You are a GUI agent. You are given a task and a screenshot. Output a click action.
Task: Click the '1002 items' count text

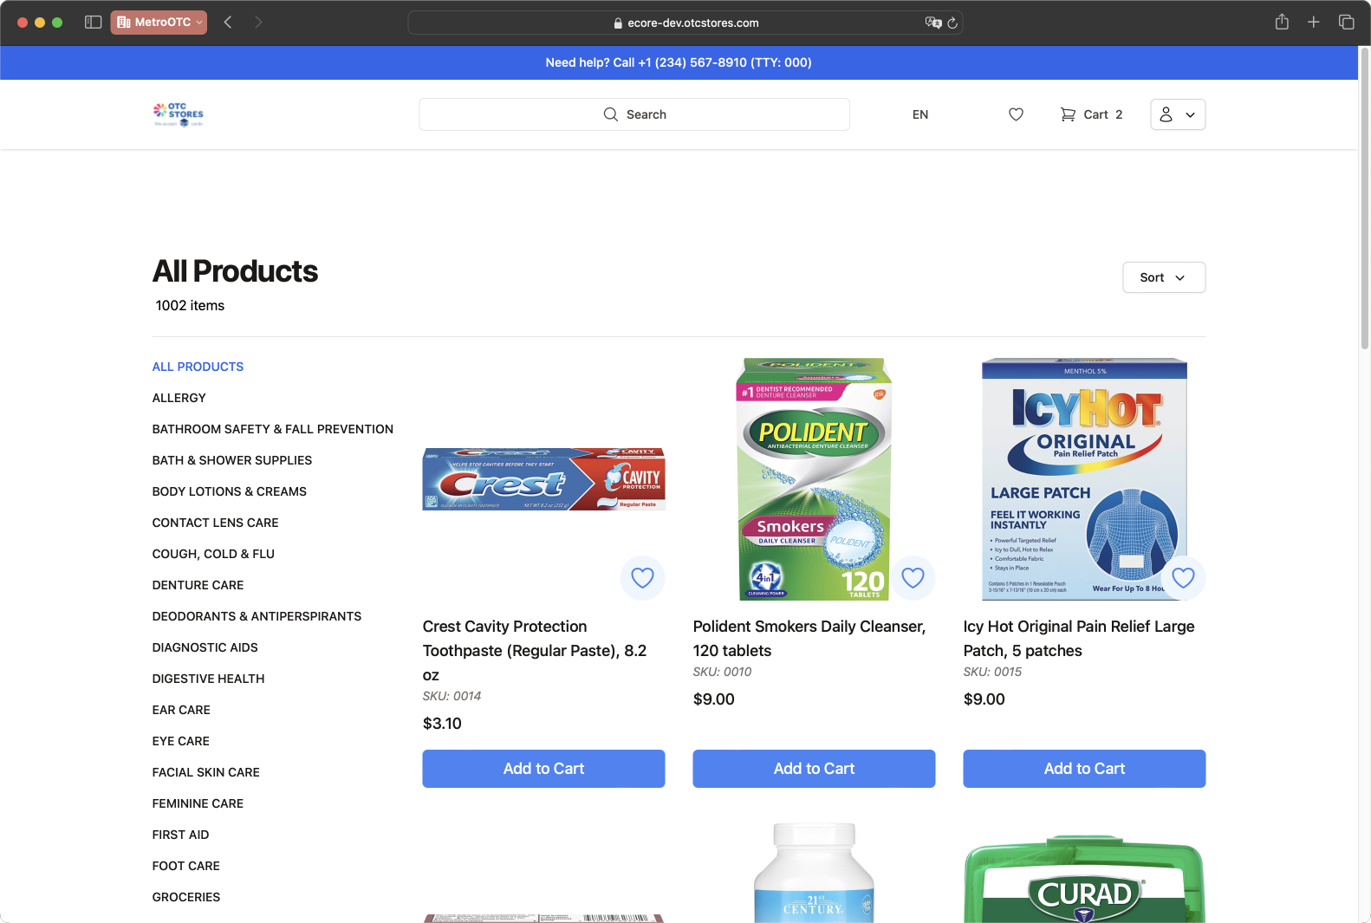pos(190,306)
